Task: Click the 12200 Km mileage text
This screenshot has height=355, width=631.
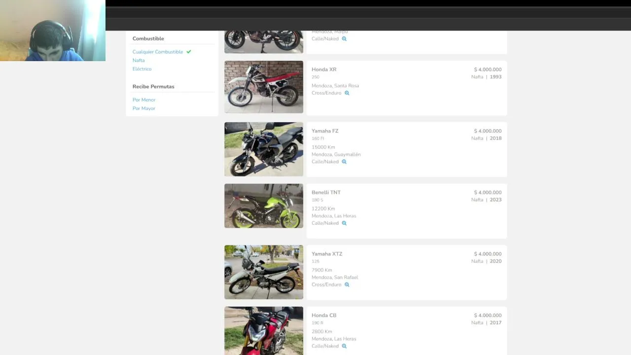Action: (323, 209)
